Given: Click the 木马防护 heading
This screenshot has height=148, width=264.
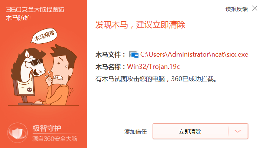Looking at the screenshot, I should [18, 18].
